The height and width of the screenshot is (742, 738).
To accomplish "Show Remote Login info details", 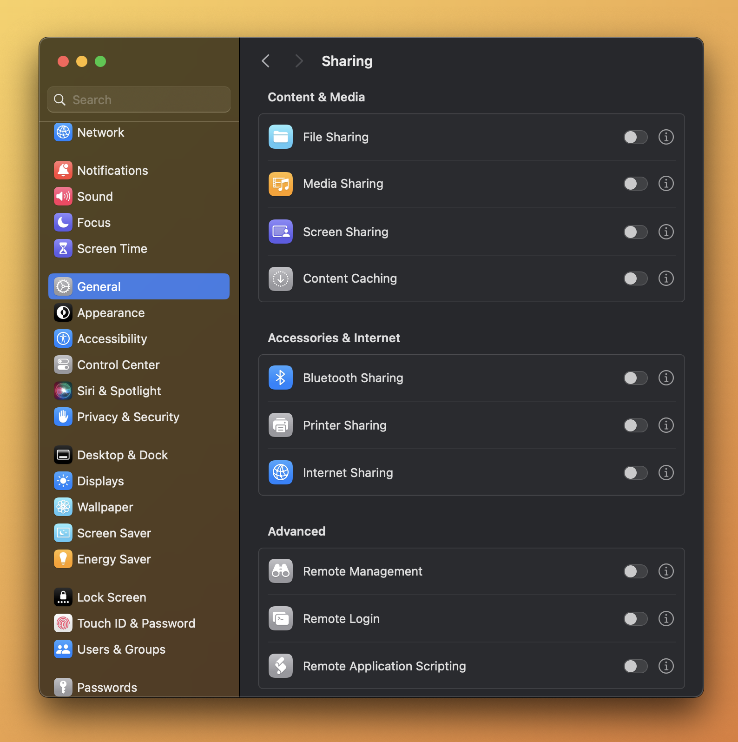I will pos(666,619).
